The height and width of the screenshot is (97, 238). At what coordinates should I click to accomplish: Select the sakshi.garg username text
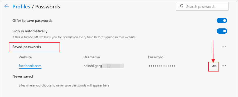93,66
